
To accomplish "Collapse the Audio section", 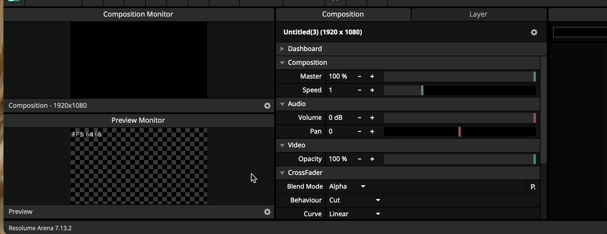I will (x=282, y=104).
